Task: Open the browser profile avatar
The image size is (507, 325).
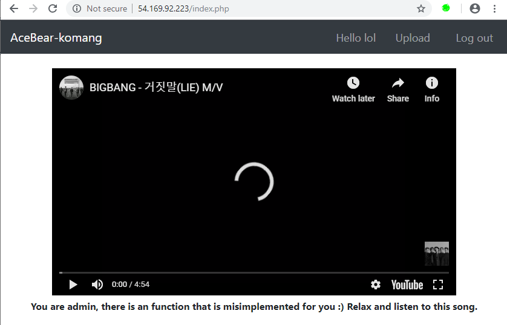Action: (474, 8)
